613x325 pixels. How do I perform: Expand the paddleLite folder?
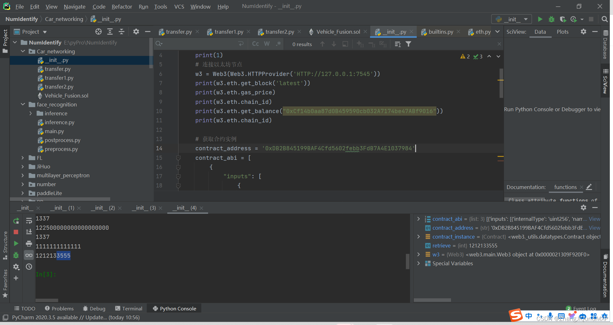pyautogui.click(x=23, y=193)
